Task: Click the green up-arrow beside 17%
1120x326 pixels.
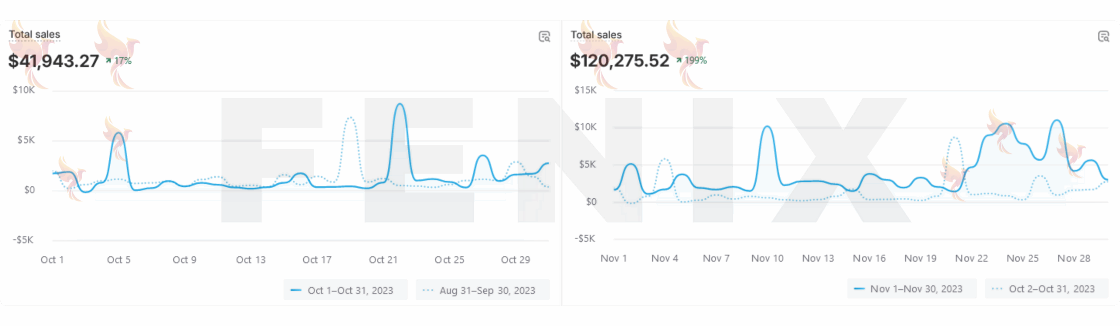Action: [x=108, y=61]
